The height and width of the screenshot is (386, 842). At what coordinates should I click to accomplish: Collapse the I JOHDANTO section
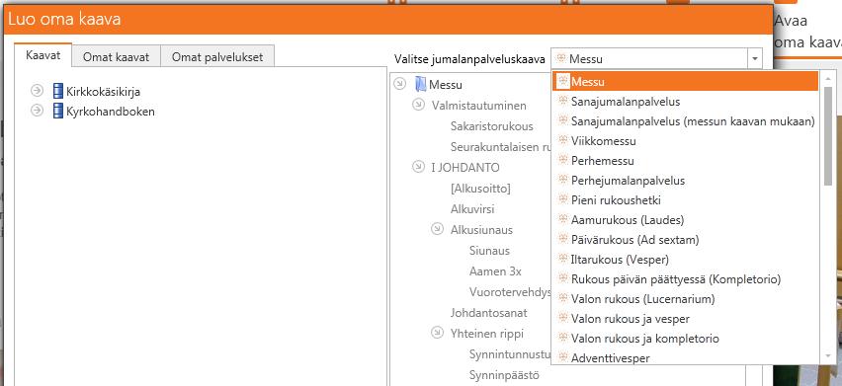point(418,167)
